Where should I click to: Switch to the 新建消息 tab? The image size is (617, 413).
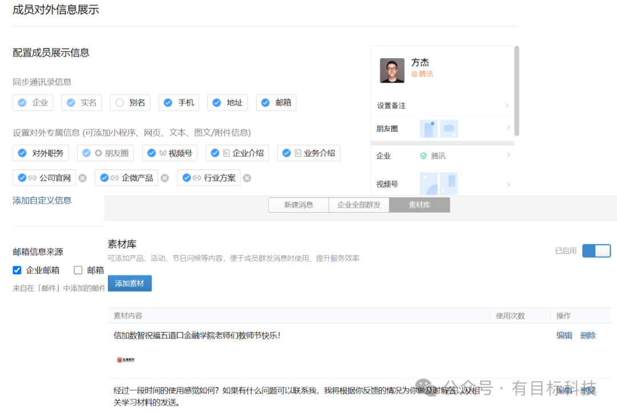pyautogui.click(x=299, y=205)
